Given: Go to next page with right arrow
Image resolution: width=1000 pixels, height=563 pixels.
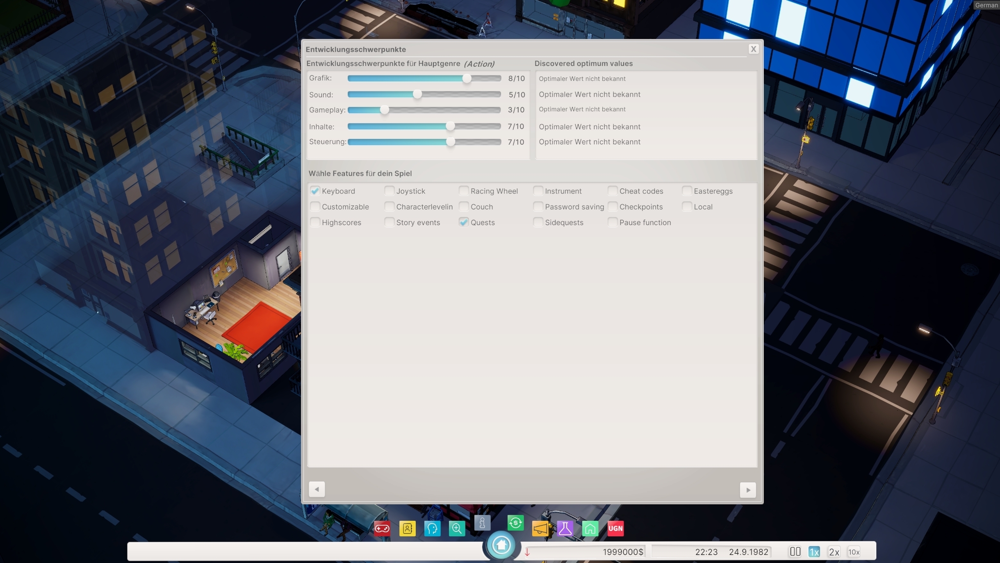Looking at the screenshot, I should 748,490.
